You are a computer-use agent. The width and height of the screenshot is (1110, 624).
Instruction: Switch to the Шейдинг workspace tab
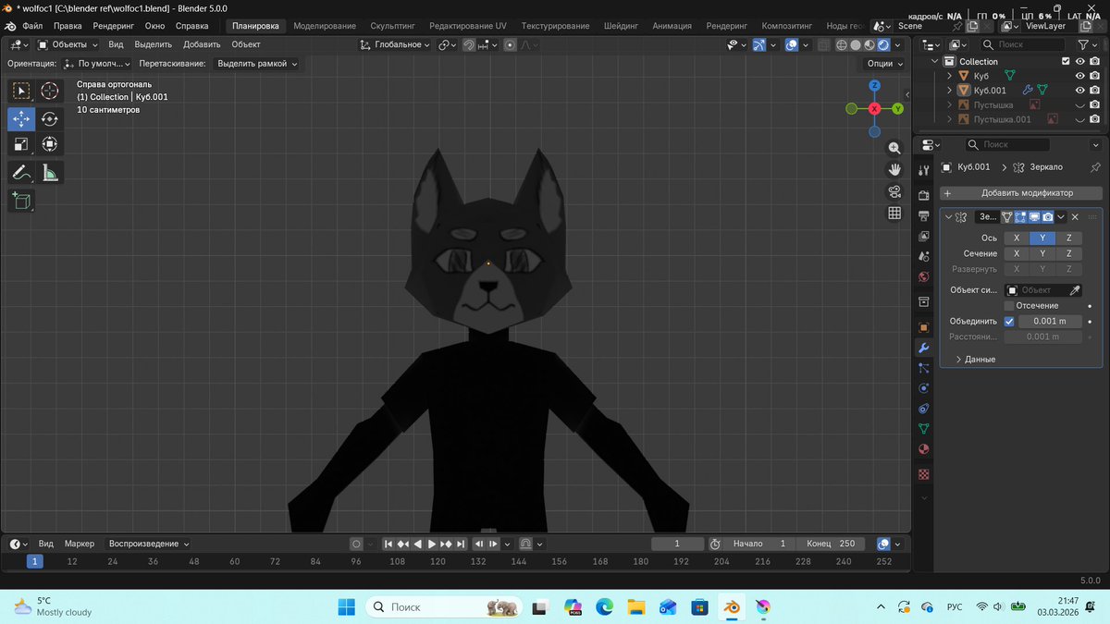pyautogui.click(x=621, y=26)
